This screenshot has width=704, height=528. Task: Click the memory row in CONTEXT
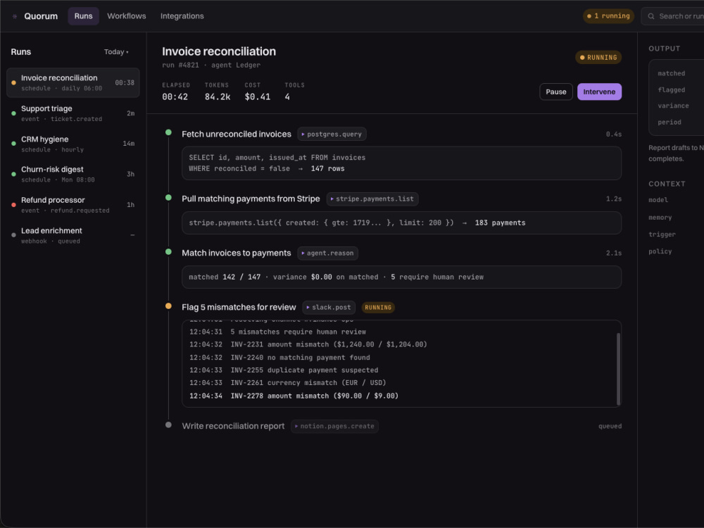[676, 218]
